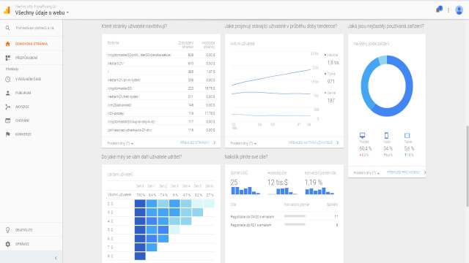Click the Konverze flag icon
Screen dimensions: 469x263
[8, 134]
